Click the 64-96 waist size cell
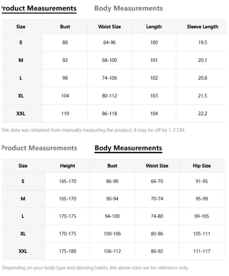The image size is (229, 276). (x=109, y=42)
